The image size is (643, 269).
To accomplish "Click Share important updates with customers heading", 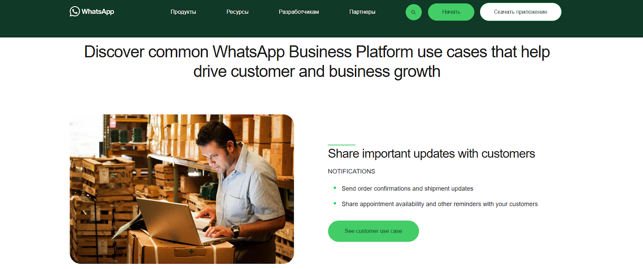I will pos(431,154).
